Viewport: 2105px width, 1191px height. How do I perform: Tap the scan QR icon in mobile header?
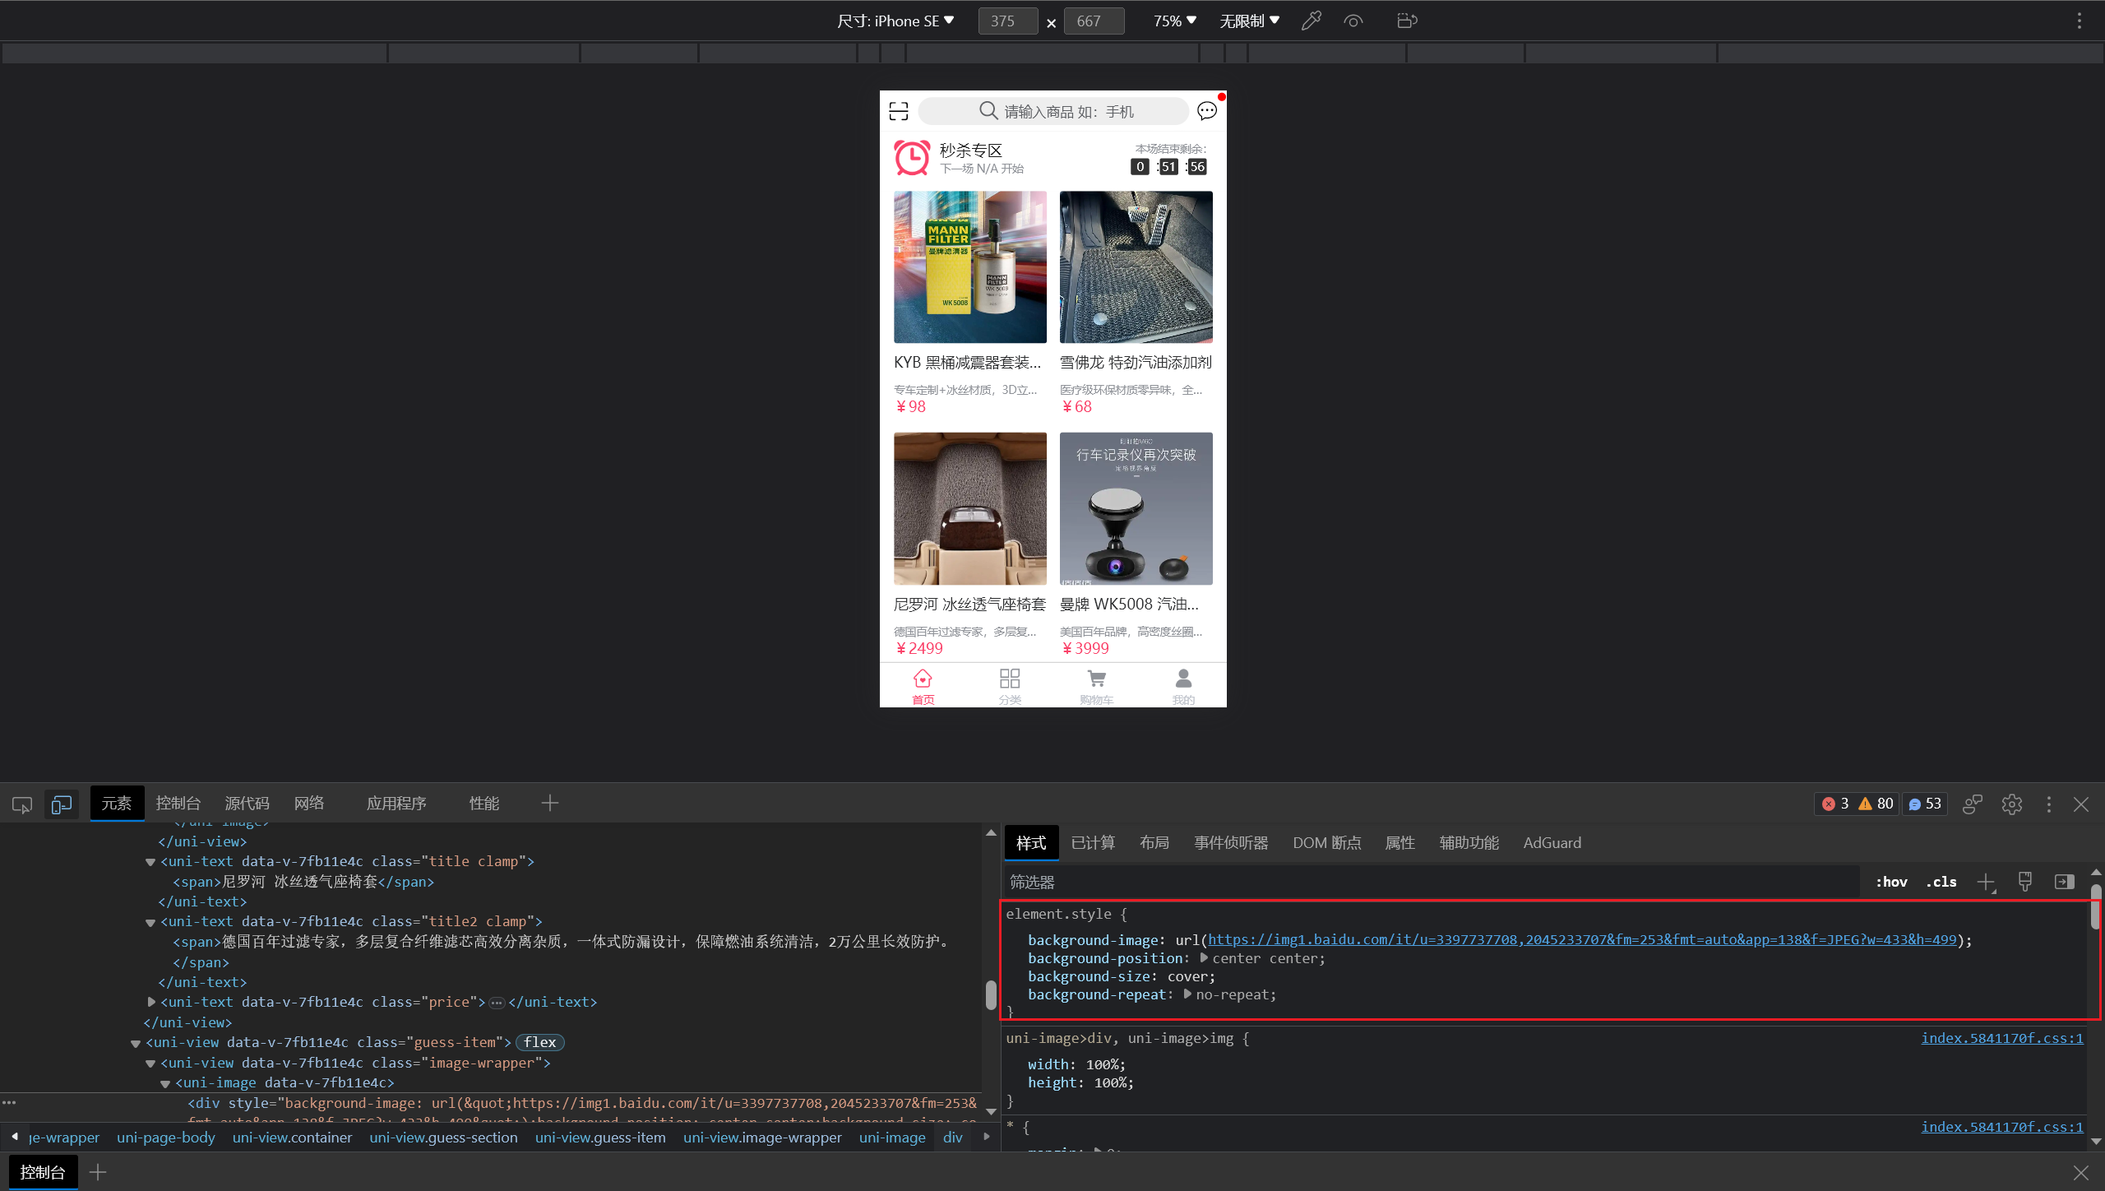[x=899, y=111]
